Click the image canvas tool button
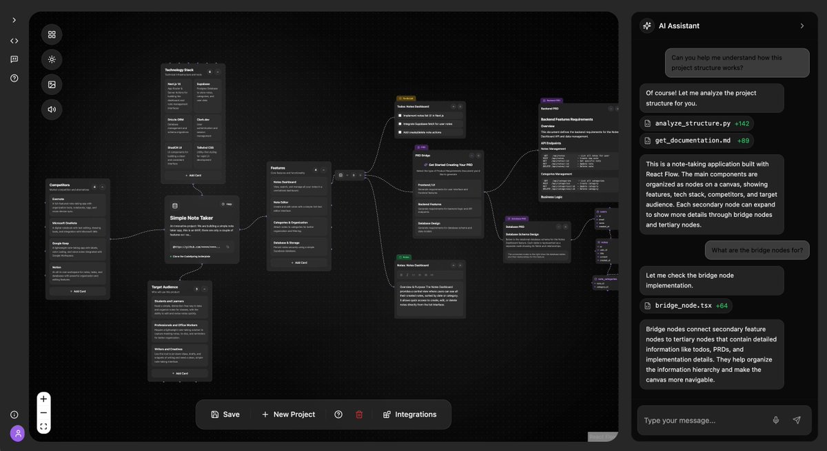Screen dimensions: 827x451 (x=52, y=84)
